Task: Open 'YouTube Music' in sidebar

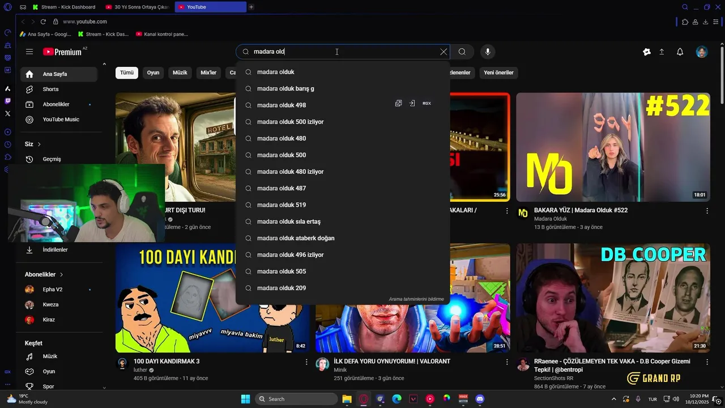Action: point(59,120)
